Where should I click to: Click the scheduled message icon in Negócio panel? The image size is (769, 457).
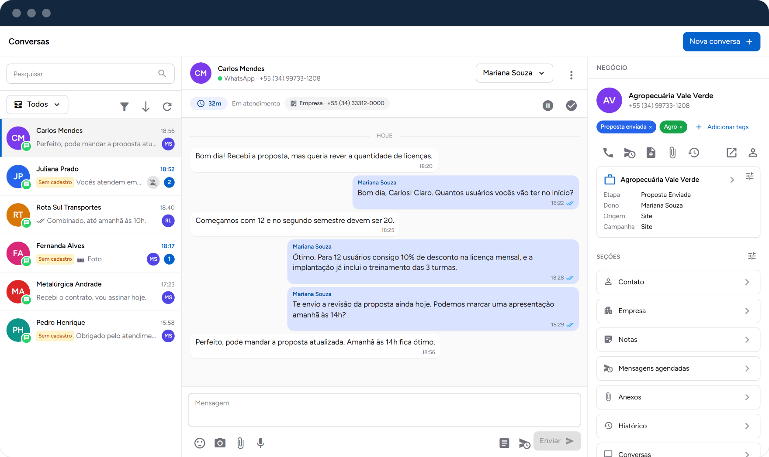pyautogui.click(x=630, y=153)
